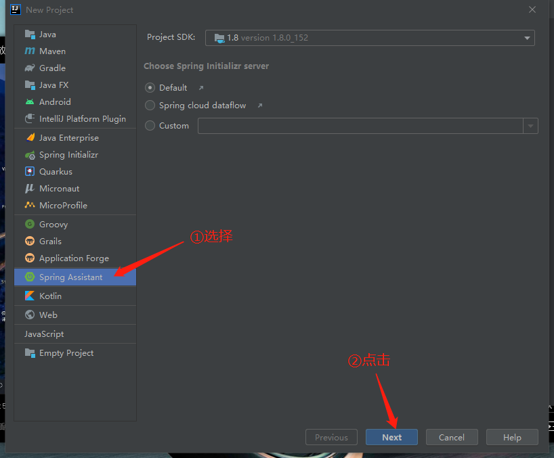Choose Groovy project type
Screen dimensions: 554x458
point(75,225)
